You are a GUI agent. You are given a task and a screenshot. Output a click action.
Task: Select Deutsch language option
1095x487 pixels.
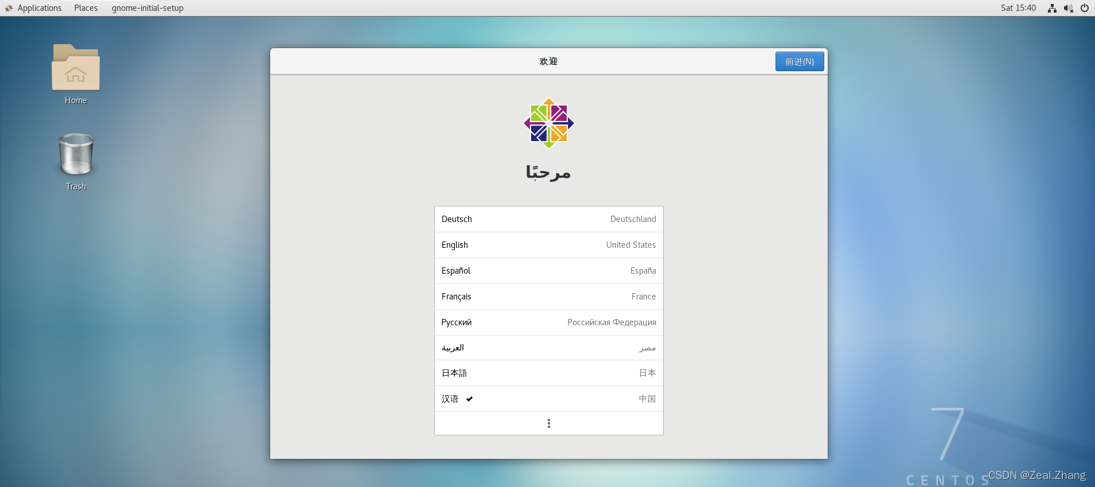tap(548, 219)
